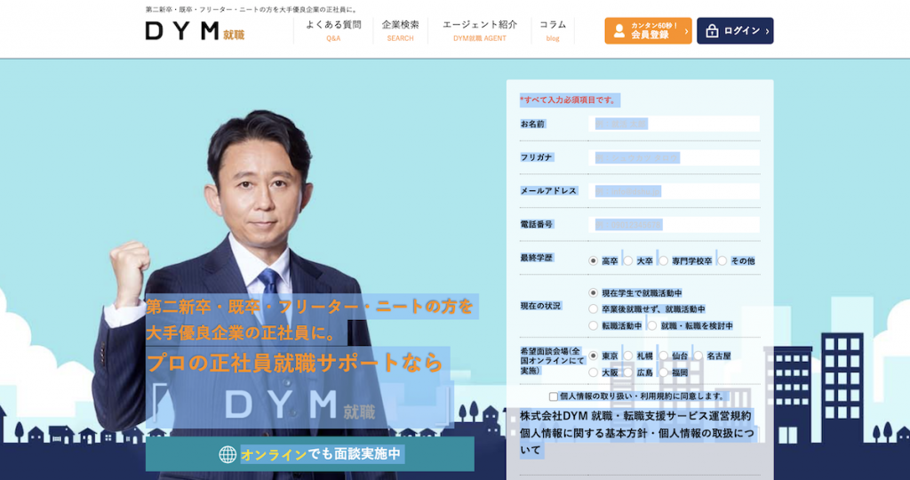Click the person icon on 会員登録 button
The image size is (910, 480).
[619, 31]
